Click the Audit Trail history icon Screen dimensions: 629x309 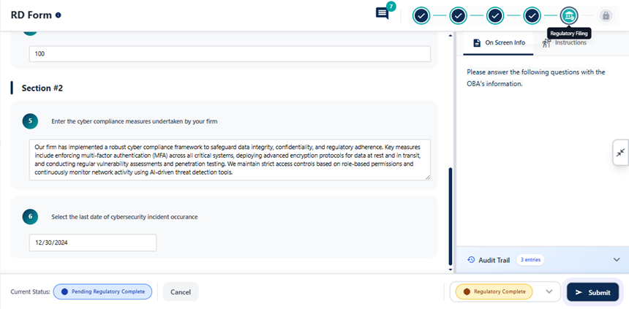471,260
